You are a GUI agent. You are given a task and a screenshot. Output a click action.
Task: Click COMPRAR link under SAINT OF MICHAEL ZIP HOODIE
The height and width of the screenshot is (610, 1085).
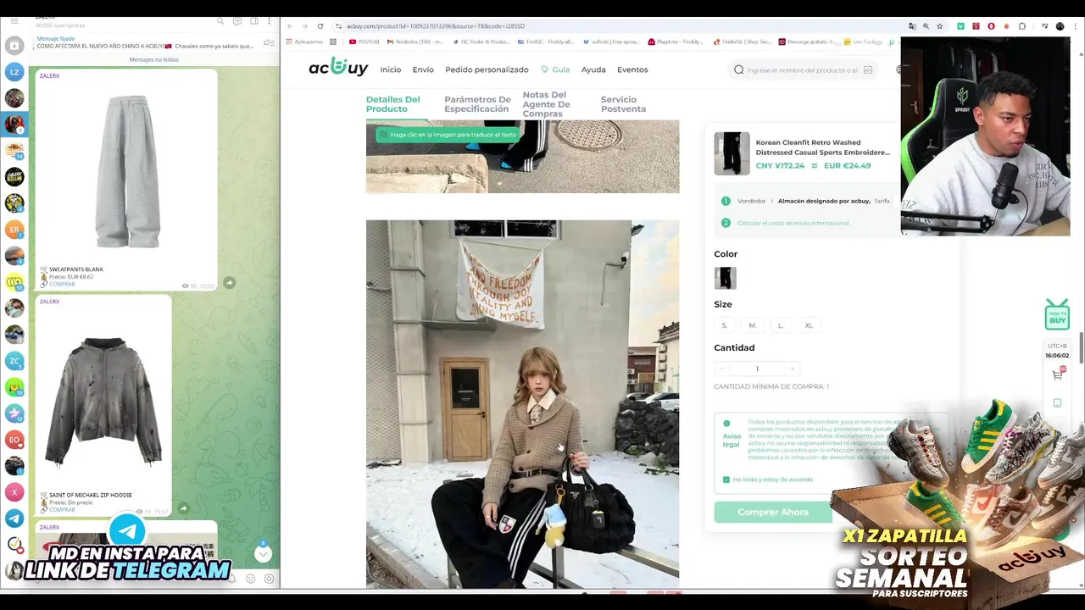(62, 509)
